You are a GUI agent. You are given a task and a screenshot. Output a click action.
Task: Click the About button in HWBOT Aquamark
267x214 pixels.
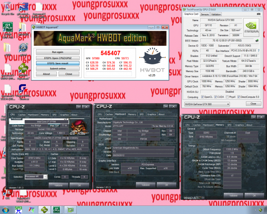(x=47, y=74)
